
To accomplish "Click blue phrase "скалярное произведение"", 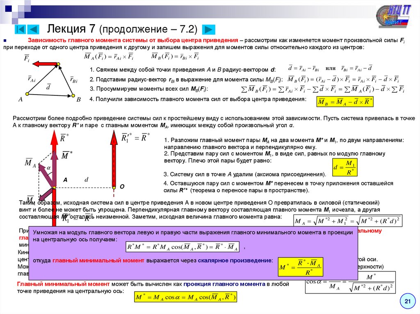I will coord(234,260).
